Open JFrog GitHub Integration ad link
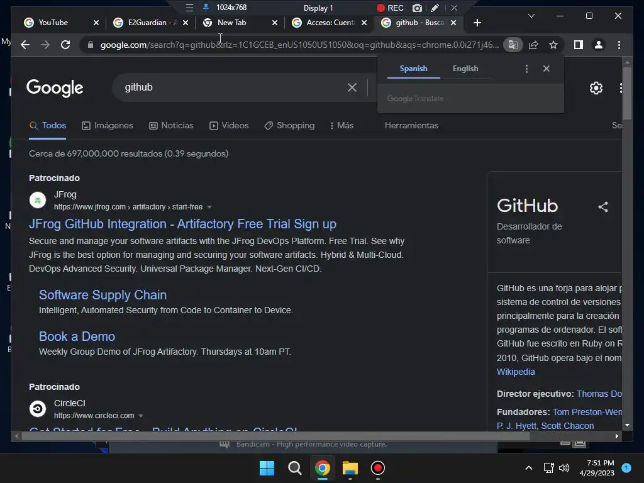The width and height of the screenshot is (644, 483). pos(182,224)
